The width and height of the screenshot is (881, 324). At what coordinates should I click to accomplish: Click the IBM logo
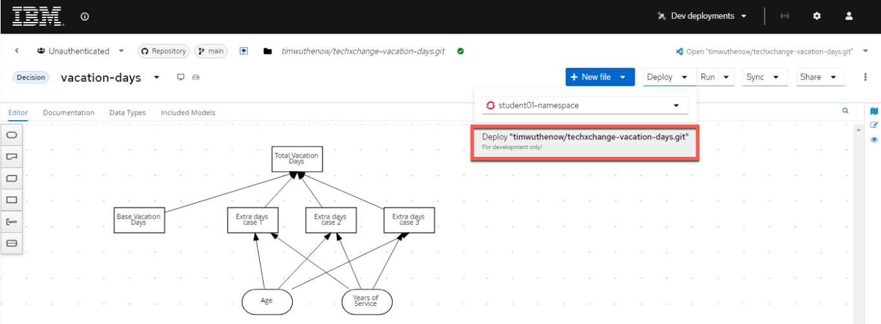(37, 16)
